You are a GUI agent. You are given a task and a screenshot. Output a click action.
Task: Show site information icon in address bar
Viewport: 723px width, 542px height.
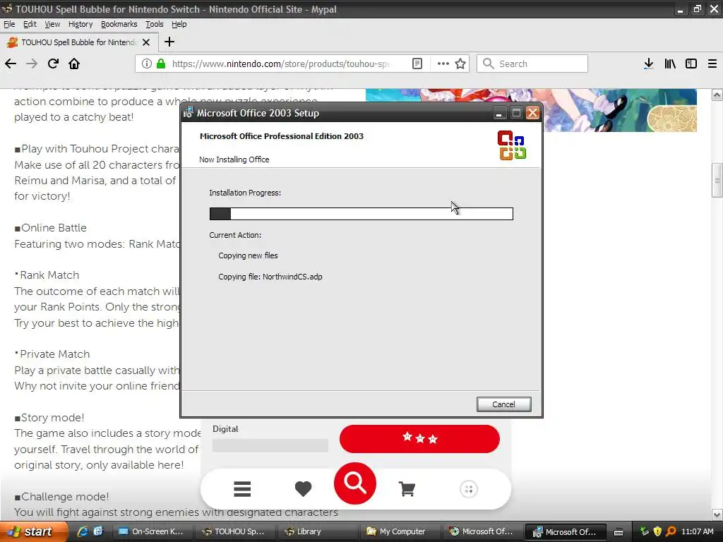(147, 64)
